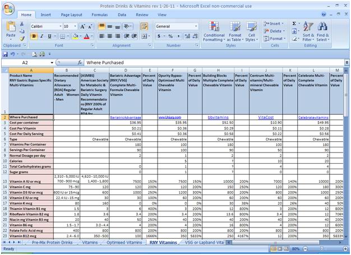The width and height of the screenshot is (351, 255).
Task: Open Format as Table gallery
Action: pos(235,31)
